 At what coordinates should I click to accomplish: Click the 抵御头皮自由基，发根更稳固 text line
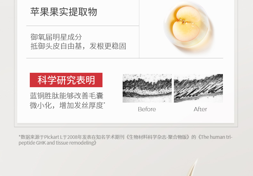tap(78, 46)
